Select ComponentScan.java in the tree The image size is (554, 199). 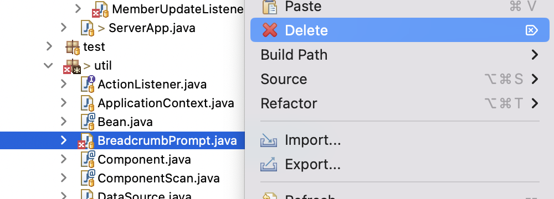(158, 178)
